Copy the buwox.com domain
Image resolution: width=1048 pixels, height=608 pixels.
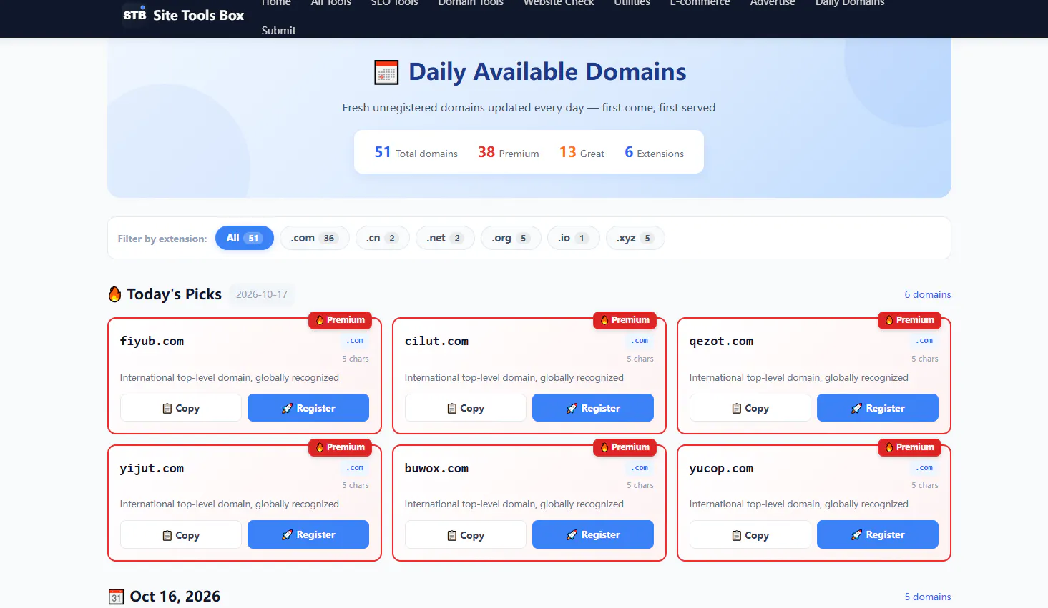pos(466,535)
